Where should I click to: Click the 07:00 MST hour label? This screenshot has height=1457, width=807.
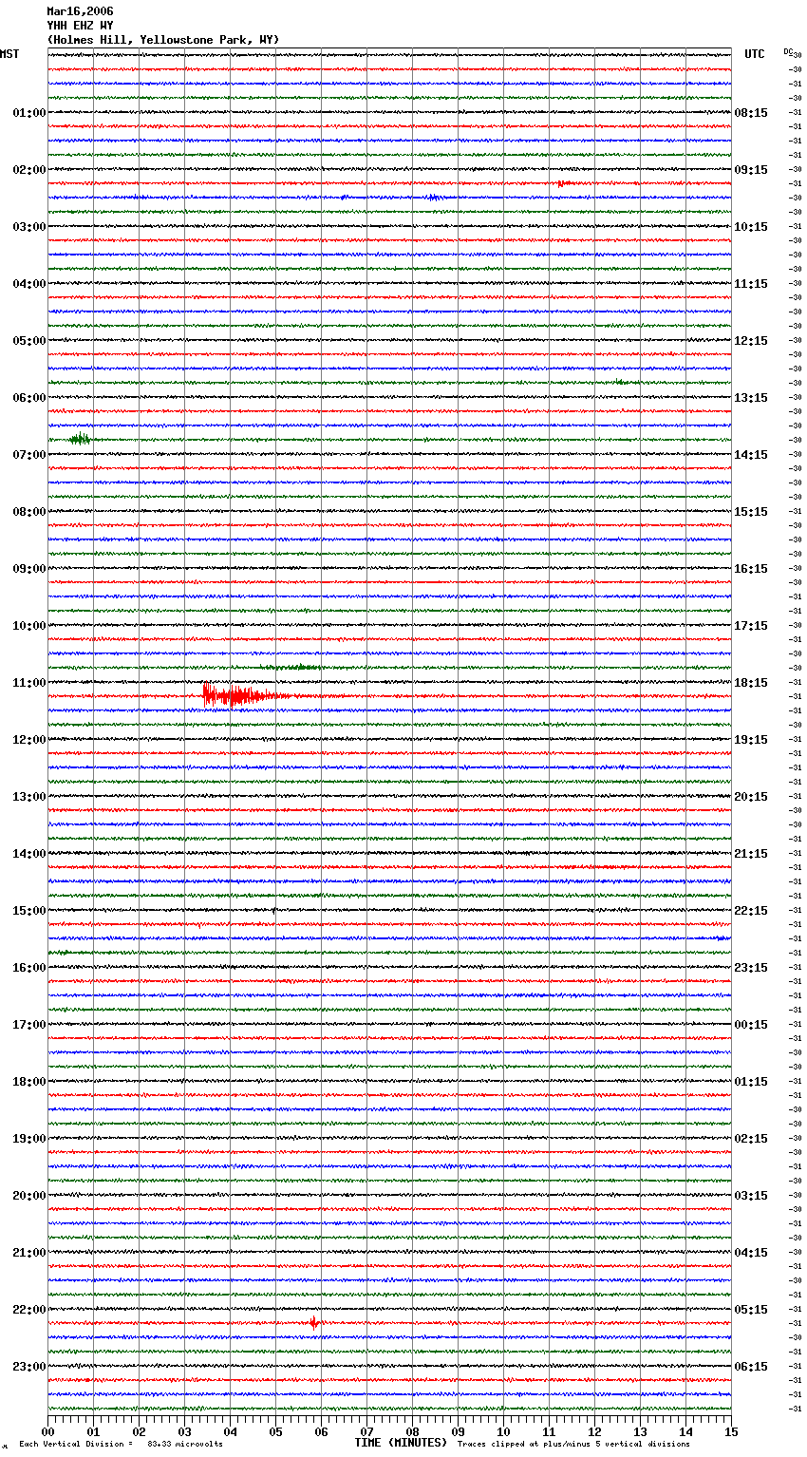(29, 455)
